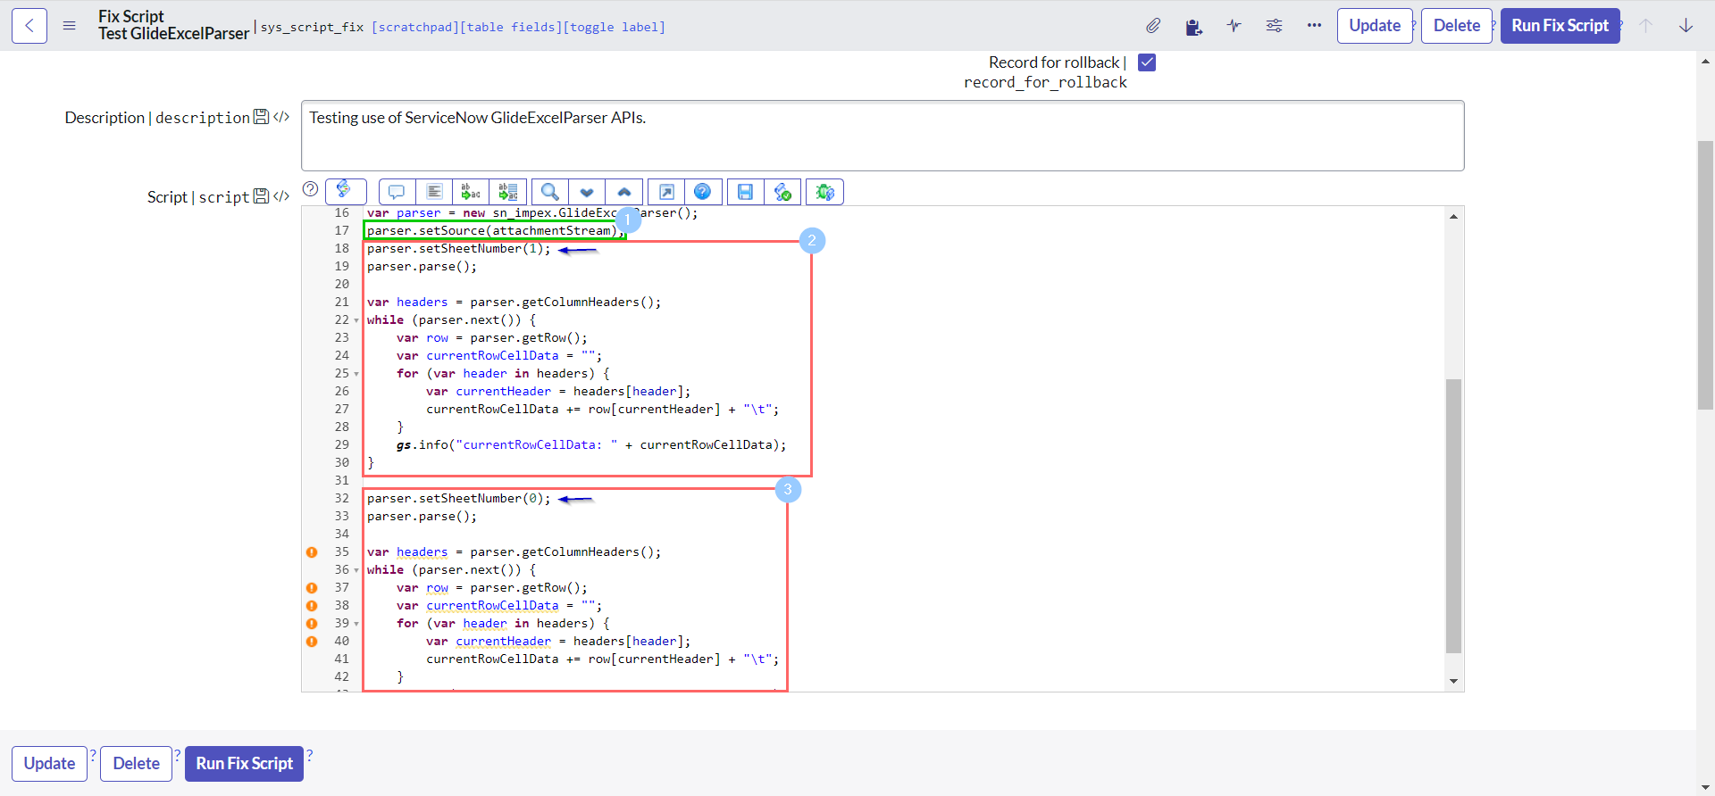Open the more options ellipsis menu

click(x=1314, y=26)
